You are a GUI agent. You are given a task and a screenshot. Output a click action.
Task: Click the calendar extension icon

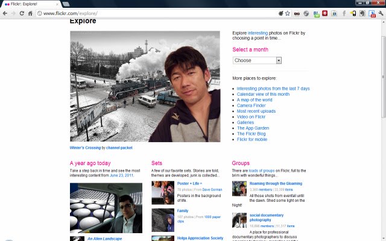(334, 13)
